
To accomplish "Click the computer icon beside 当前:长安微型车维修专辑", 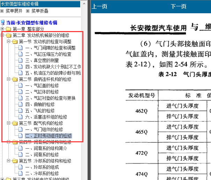I will pos(2,22).
